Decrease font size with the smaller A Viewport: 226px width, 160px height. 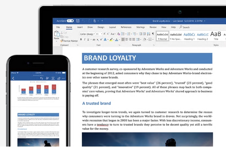(x=108, y=34)
